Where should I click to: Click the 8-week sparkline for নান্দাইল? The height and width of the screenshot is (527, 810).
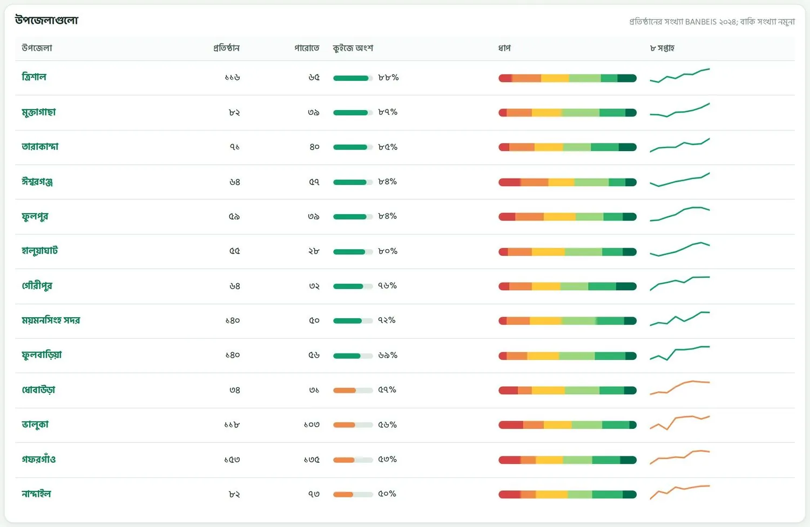(680, 492)
